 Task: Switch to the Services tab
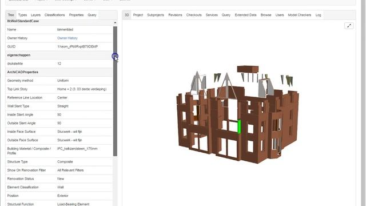coord(212,15)
